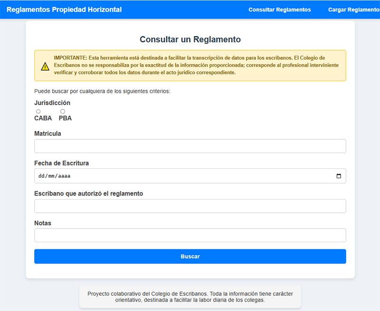Open Consultar Reglamentos in the top navigation

280,9
